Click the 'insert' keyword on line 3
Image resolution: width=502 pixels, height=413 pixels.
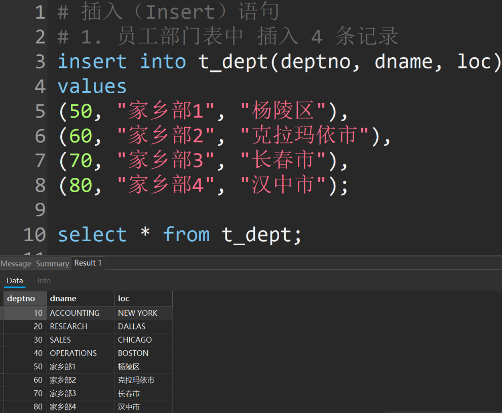(92, 61)
